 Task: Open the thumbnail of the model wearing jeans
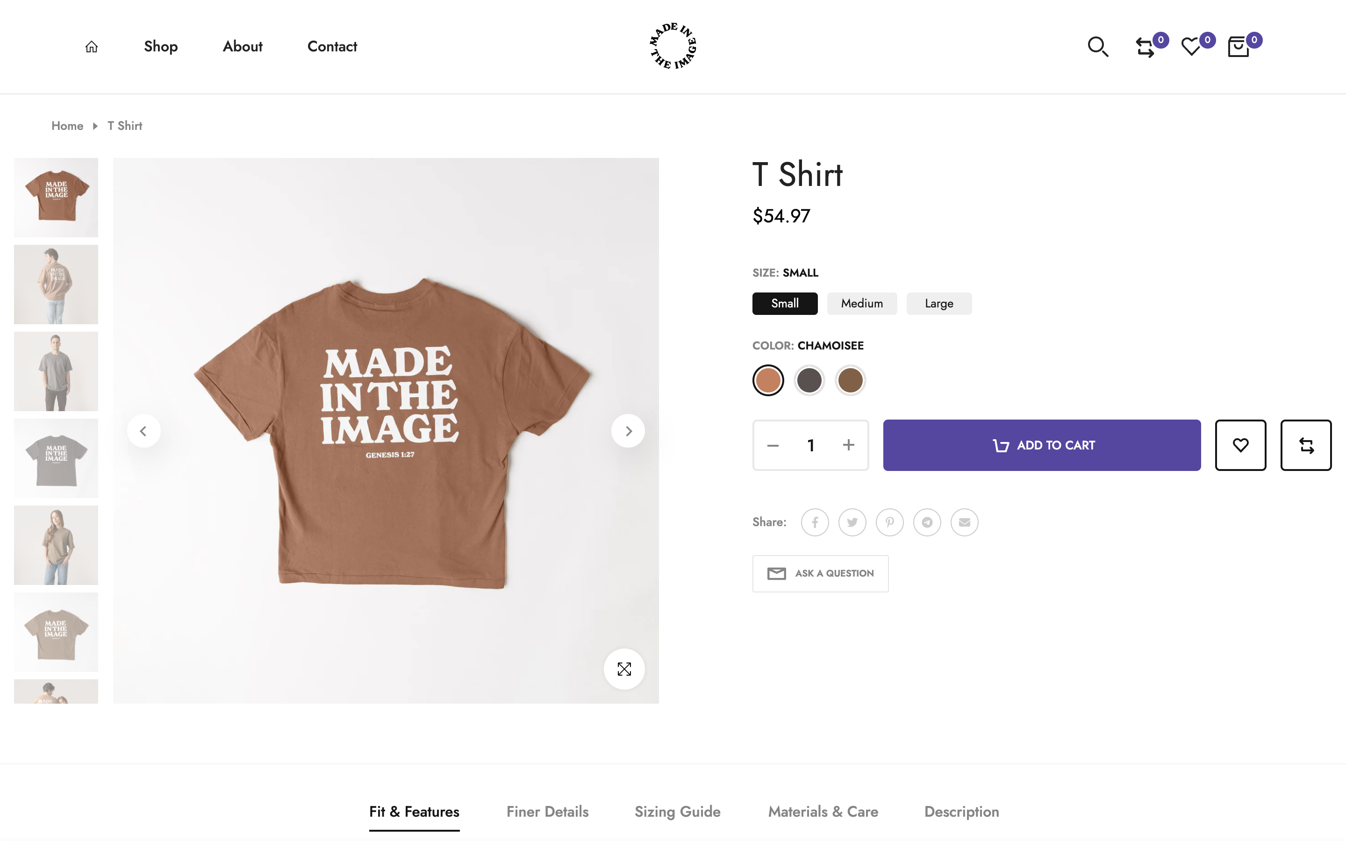(56, 284)
